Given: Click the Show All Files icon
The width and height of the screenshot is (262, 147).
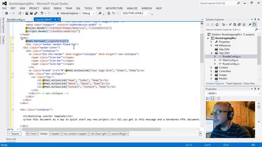Looking at the screenshot, I should click(x=244, y=24).
